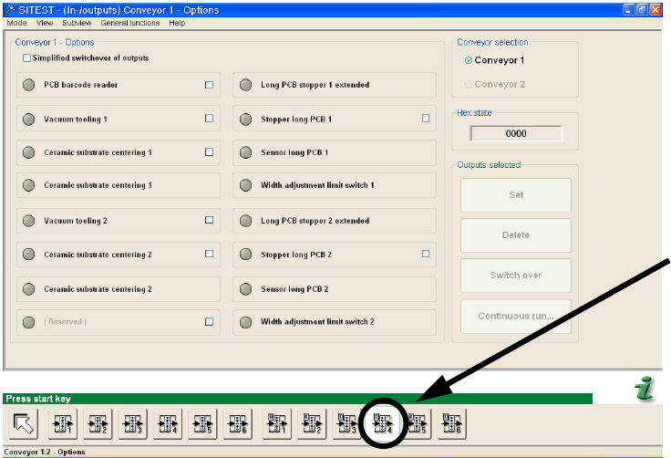Click the PCB barcode reader status LED
The height and width of the screenshot is (458, 671).
tap(28, 85)
